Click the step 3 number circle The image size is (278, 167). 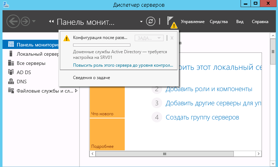[x=157, y=103]
